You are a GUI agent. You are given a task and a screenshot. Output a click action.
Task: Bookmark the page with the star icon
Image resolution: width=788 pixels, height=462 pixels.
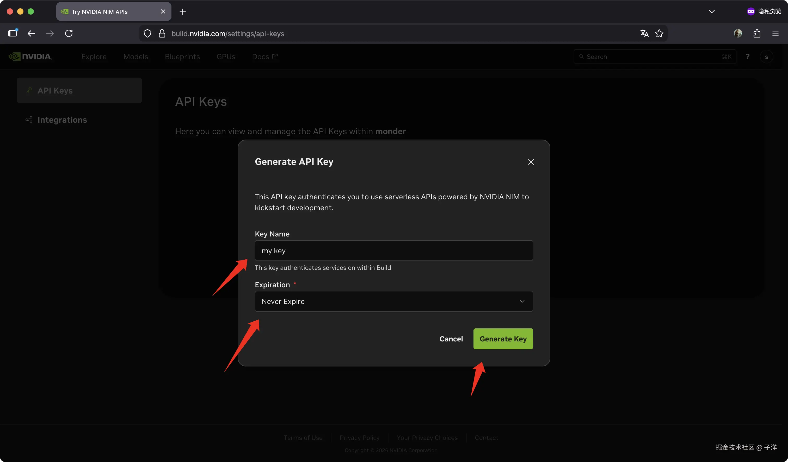pos(659,33)
